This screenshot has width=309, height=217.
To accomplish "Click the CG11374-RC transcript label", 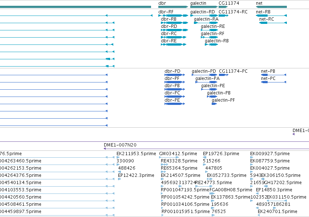I will pos(233,12).
